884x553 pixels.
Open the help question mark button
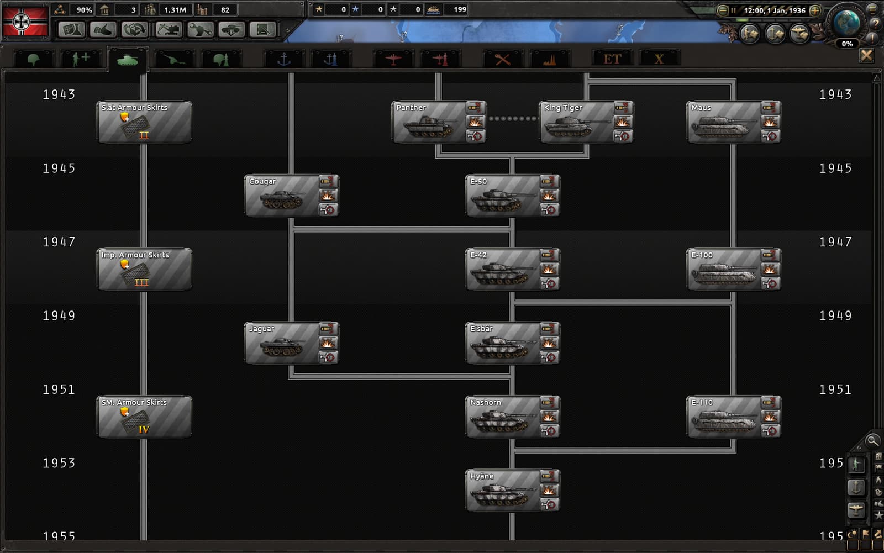(875, 24)
